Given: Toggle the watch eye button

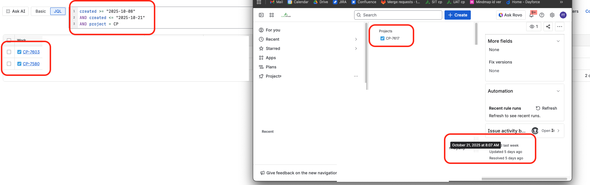Looking at the screenshot, I should tap(534, 27).
